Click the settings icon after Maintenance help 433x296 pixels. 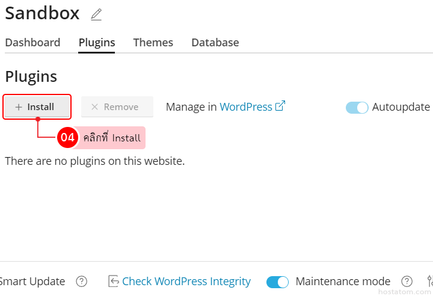tap(429, 282)
